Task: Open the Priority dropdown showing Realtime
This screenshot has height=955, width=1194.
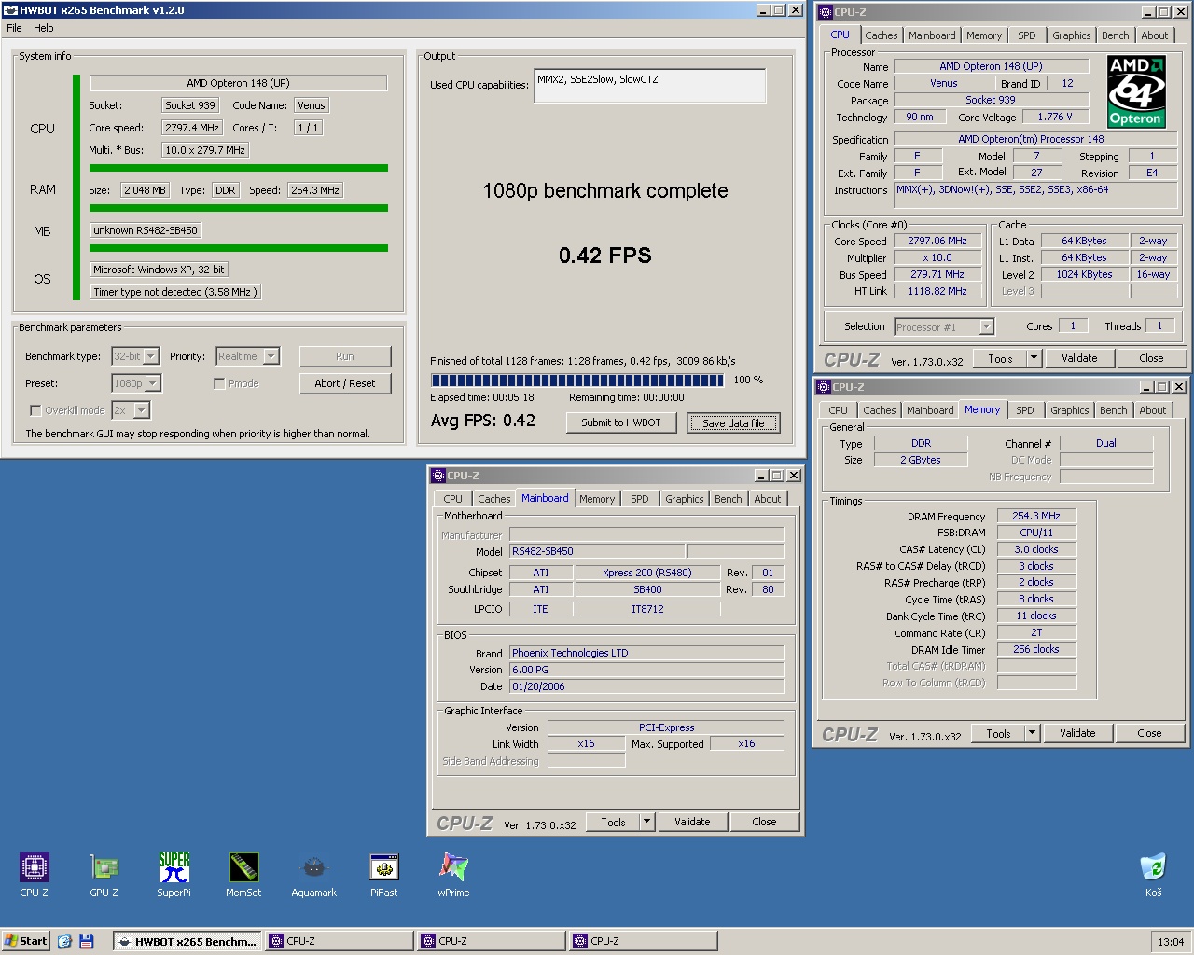Action: point(271,356)
